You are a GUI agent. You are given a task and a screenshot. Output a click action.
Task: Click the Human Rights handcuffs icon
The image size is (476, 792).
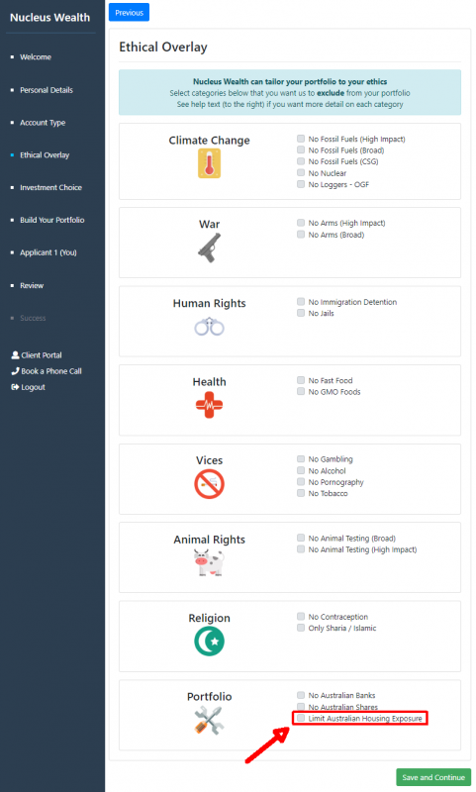209,327
